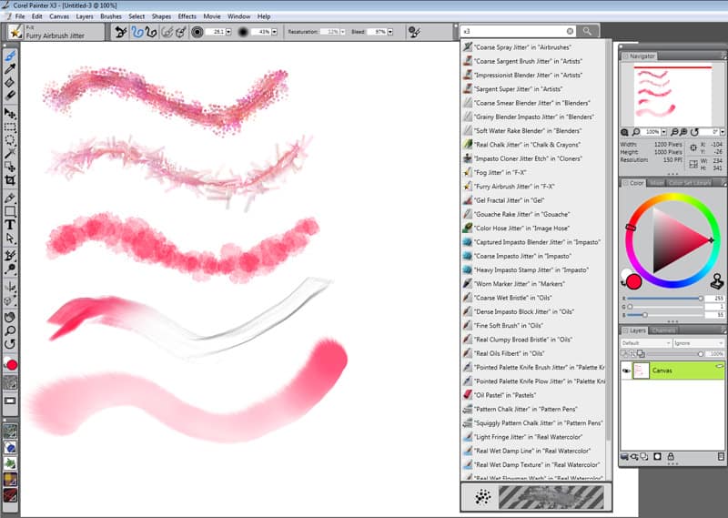The image size is (728, 518).
Task: Toggle Canvas layer visibility eye
Action: 626,371
